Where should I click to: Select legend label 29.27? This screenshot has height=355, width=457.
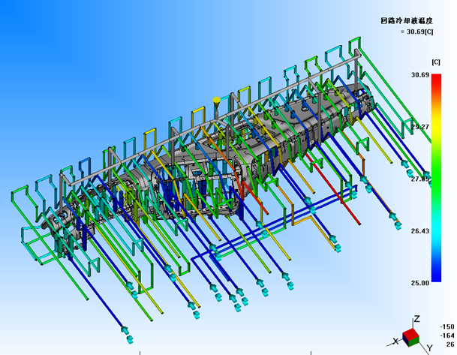point(420,127)
